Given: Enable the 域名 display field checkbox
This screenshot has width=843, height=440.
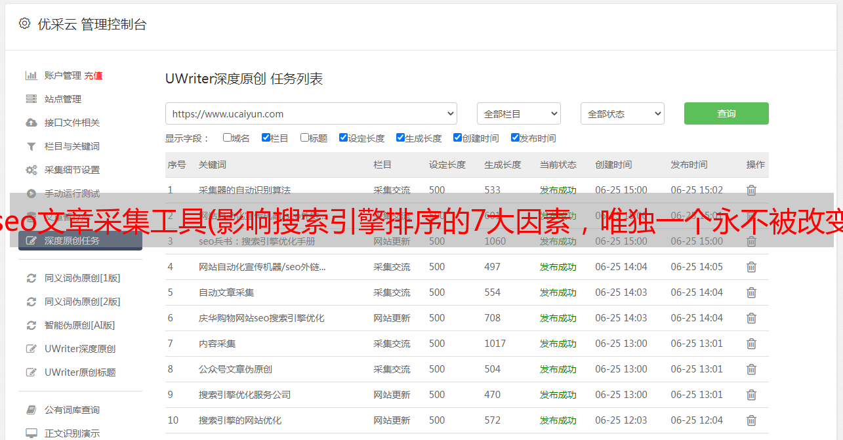Looking at the screenshot, I should (227, 138).
